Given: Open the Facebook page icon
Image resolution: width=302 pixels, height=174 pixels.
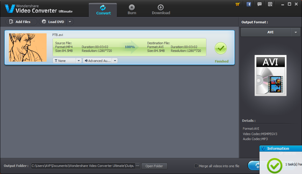Looking at the screenshot, I should [x=249, y=4].
